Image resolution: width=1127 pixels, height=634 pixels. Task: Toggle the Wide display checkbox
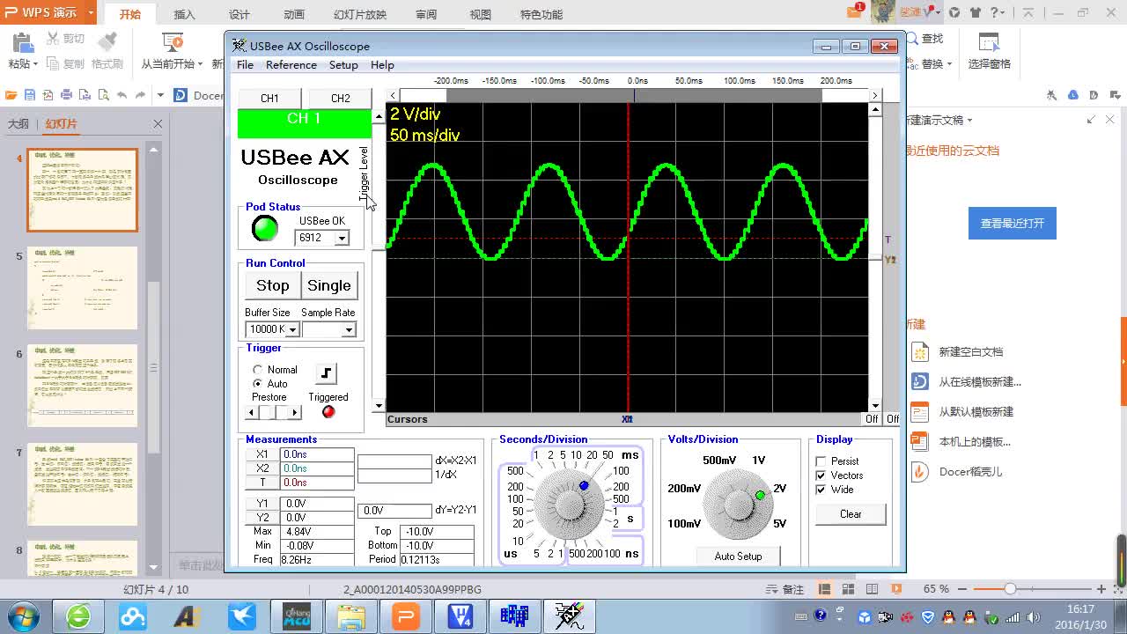(x=821, y=490)
